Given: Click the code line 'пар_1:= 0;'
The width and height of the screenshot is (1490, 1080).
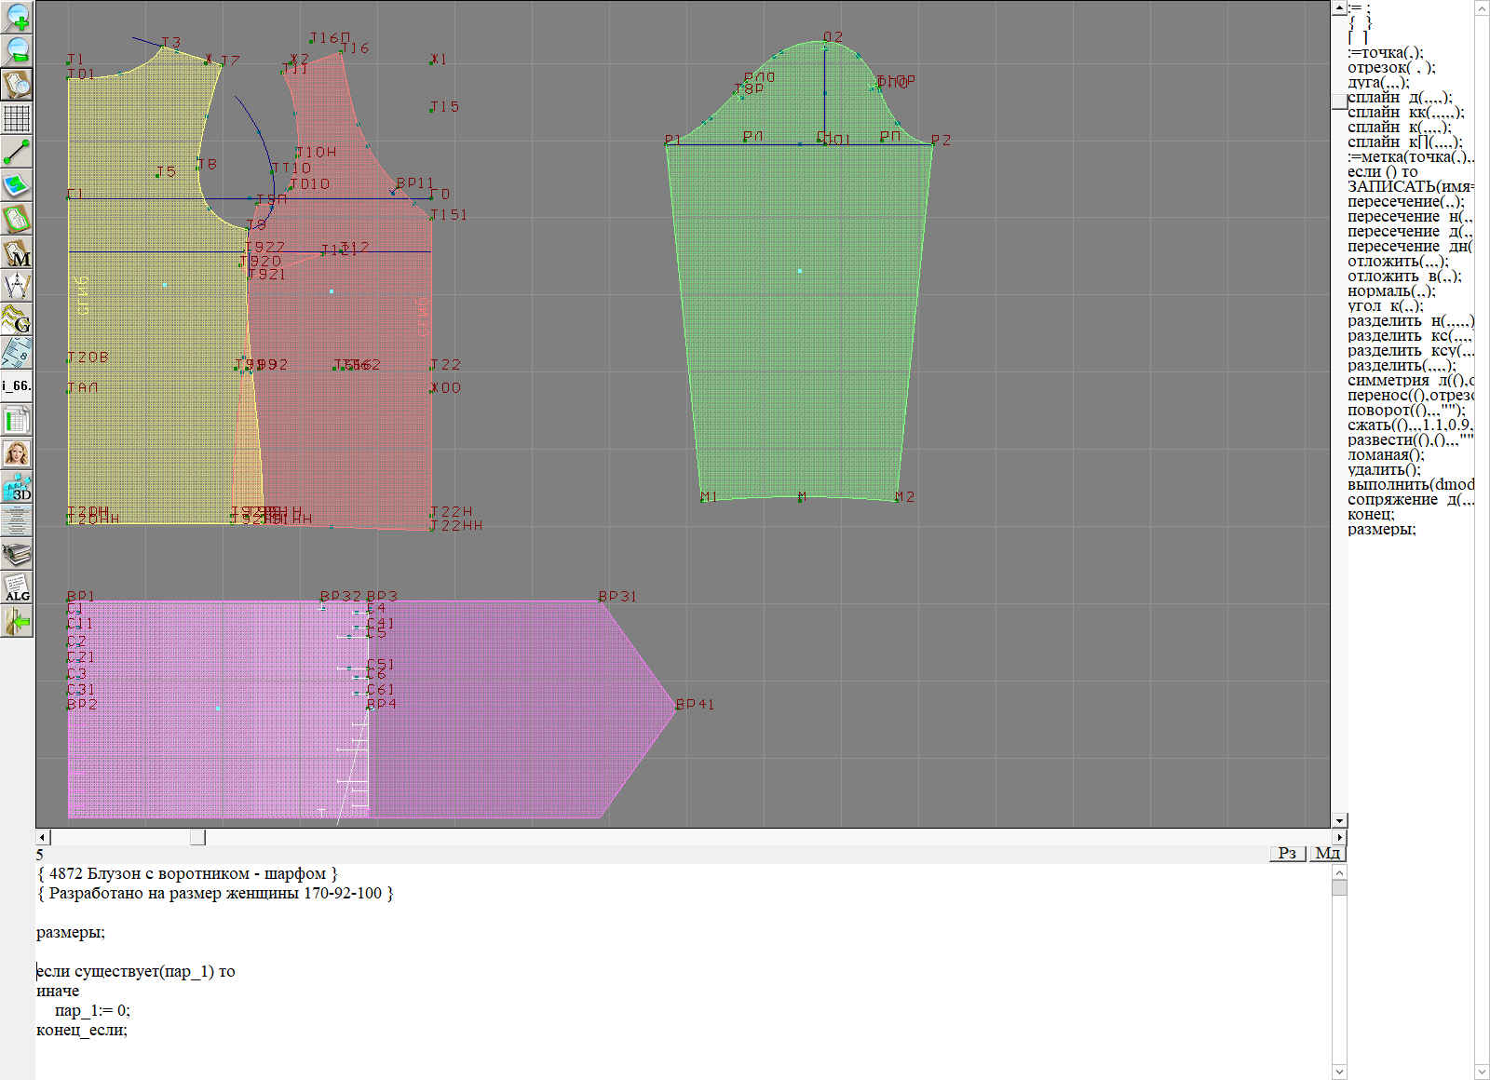Looking at the screenshot, I should coord(92,1010).
